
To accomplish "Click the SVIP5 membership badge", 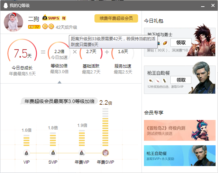I will (x=51, y=18).
